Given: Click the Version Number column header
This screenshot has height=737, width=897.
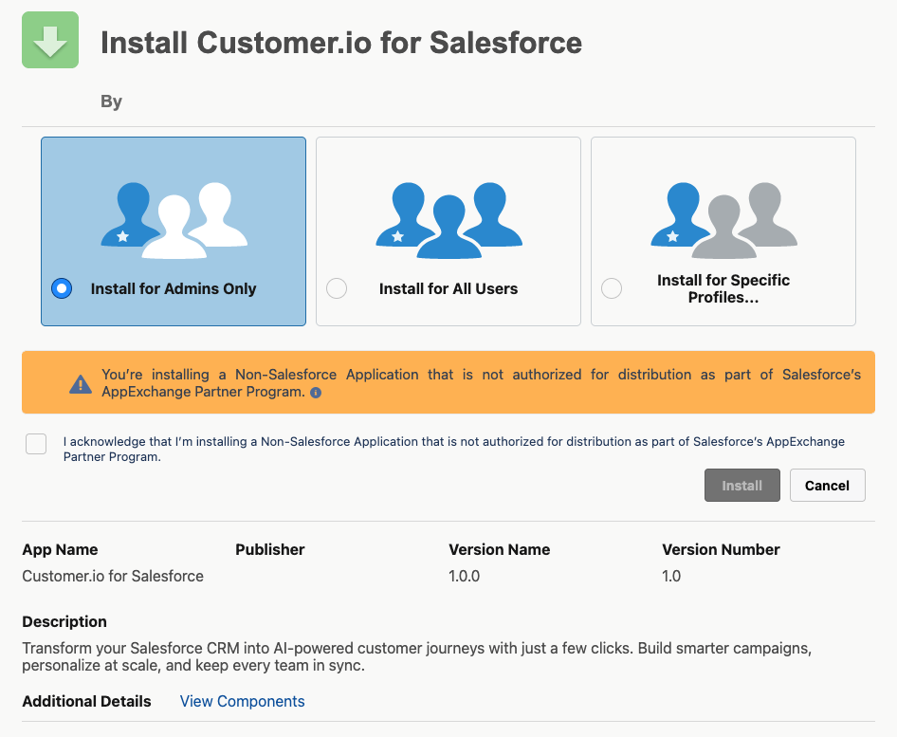Looking at the screenshot, I should pyautogui.click(x=721, y=549).
